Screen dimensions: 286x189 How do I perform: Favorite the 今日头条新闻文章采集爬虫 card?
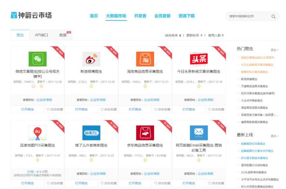[x=216, y=109]
